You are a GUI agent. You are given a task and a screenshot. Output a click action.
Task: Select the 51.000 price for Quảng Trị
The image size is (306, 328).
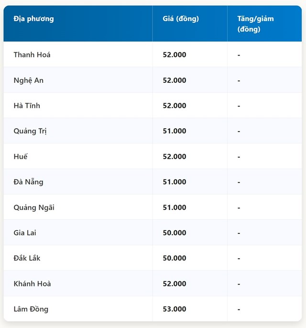click(x=175, y=131)
